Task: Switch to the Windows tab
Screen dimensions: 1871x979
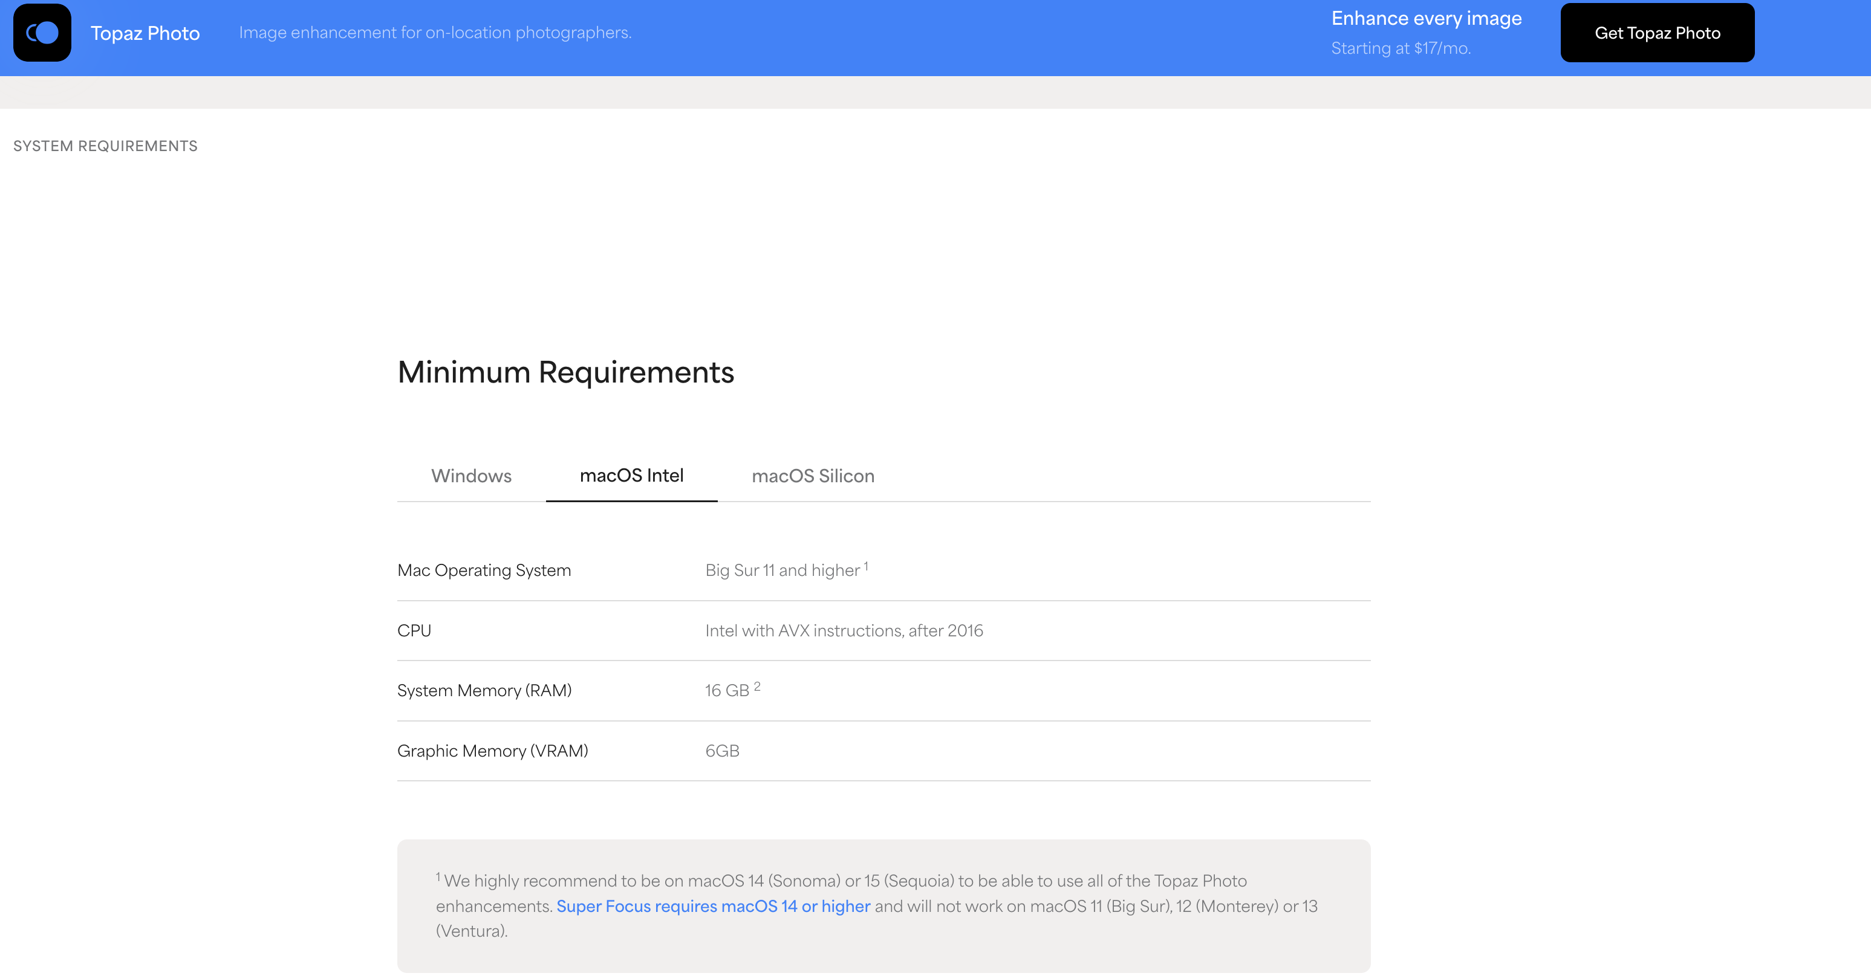Action: pos(470,476)
